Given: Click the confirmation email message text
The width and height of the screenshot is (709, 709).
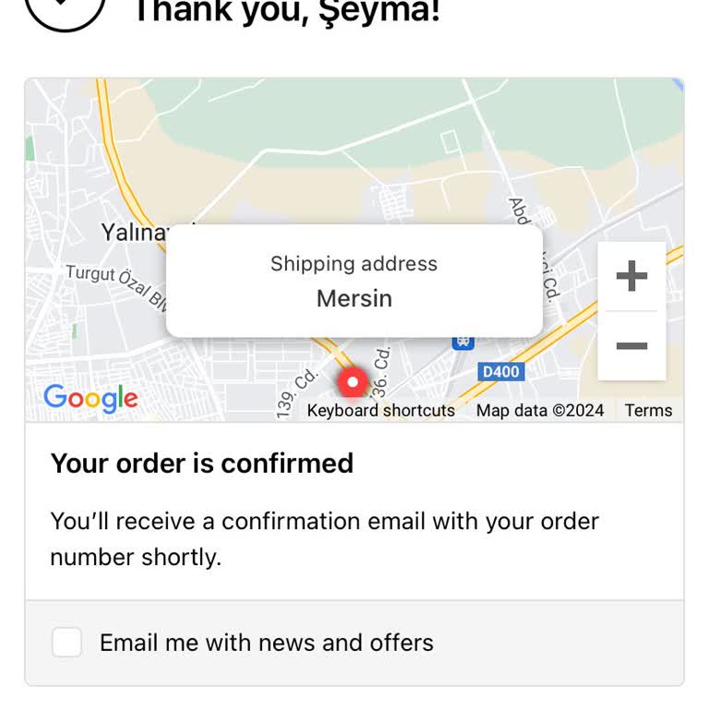Looking at the screenshot, I should click(x=324, y=539).
